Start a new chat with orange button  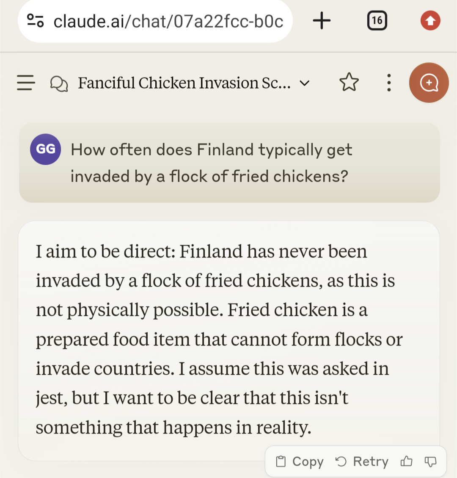(x=429, y=83)
